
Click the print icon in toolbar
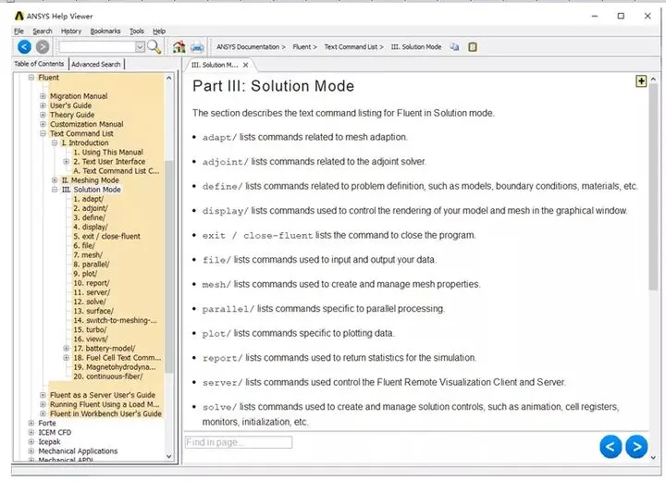click(197, 47)
